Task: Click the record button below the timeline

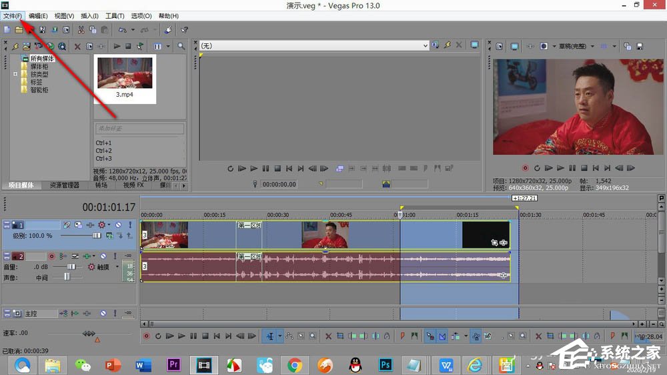Action: pos(146,336)
